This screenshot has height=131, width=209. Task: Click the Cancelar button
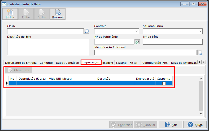pos(146,125)
